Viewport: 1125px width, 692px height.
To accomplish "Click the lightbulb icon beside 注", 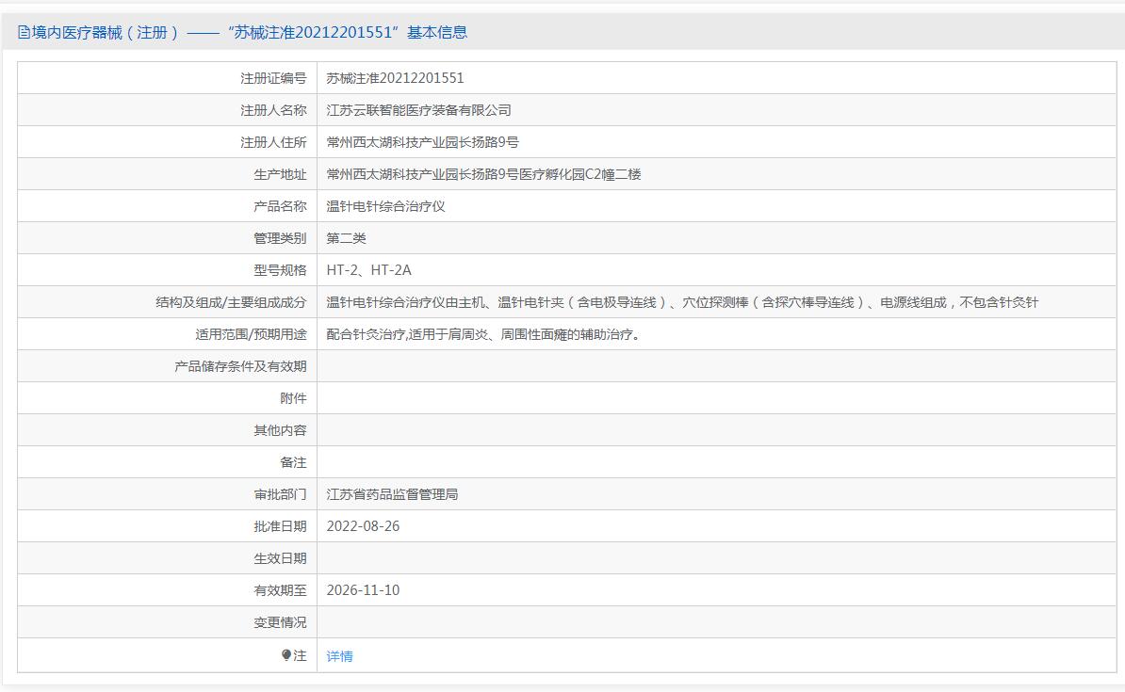I will 286,655.
